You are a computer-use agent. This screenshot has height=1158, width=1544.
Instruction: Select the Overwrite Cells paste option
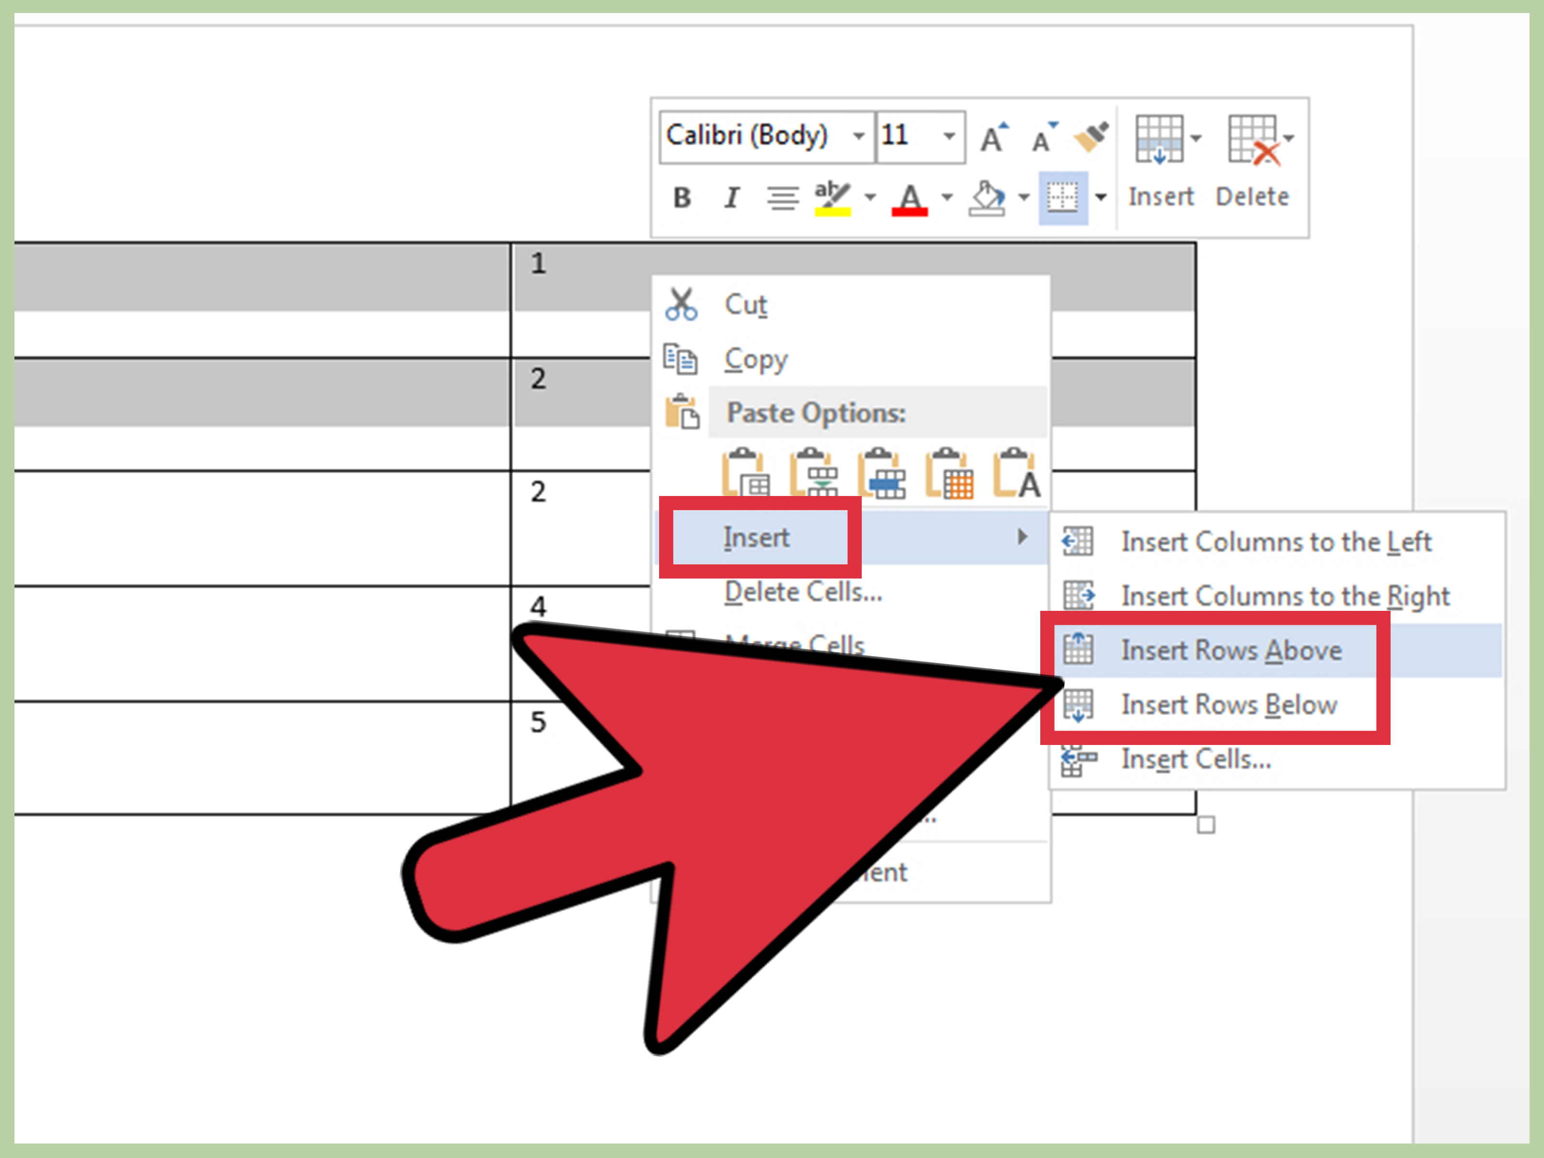949,472
